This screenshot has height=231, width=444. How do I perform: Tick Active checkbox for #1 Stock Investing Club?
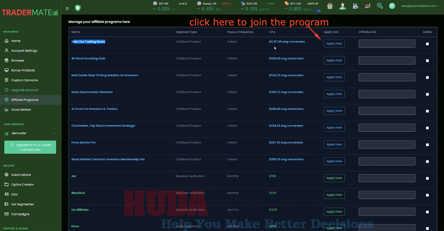(x=427, y=61)
